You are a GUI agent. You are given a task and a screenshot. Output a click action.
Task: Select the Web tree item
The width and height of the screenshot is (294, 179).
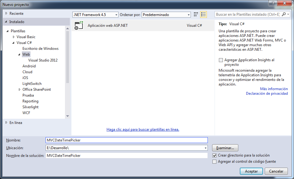pos(26,54)
